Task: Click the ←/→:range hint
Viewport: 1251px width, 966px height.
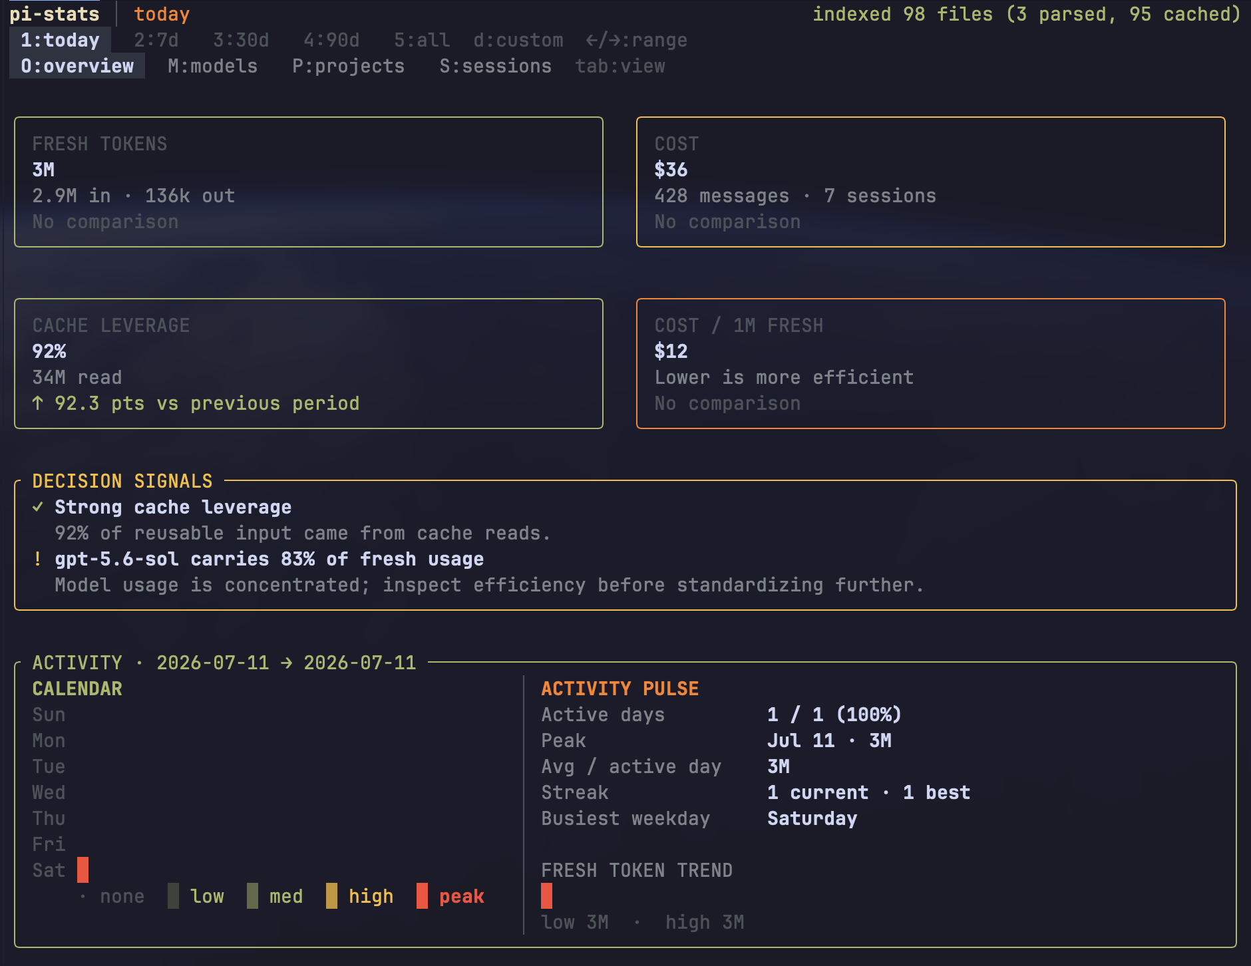Action: coord(637,40)
